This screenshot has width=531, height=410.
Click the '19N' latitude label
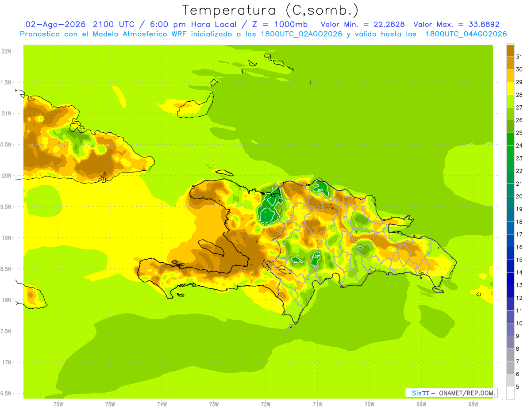point(6,238)
